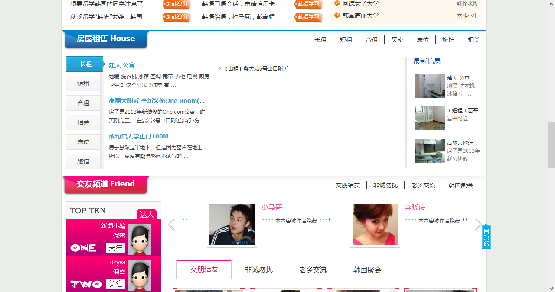The height and width of the screenshot is (292, 555).
Task: Open 同德女子大学 link
Action: point(361,3)
